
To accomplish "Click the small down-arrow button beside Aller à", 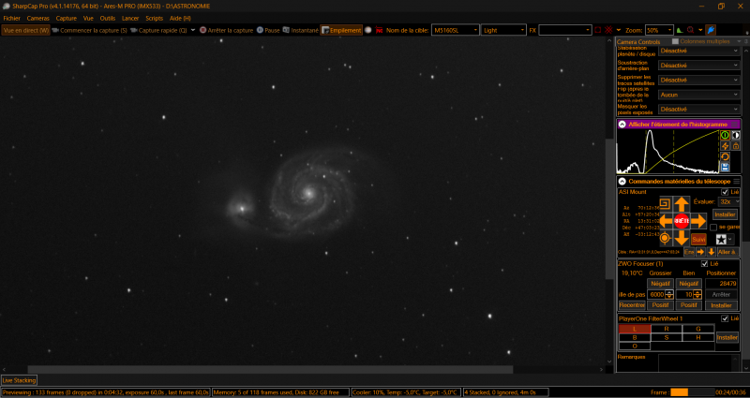I will click(x=712, y=252).
